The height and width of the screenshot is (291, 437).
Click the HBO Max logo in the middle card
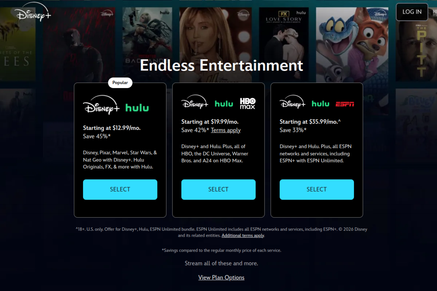coord(248,103)
